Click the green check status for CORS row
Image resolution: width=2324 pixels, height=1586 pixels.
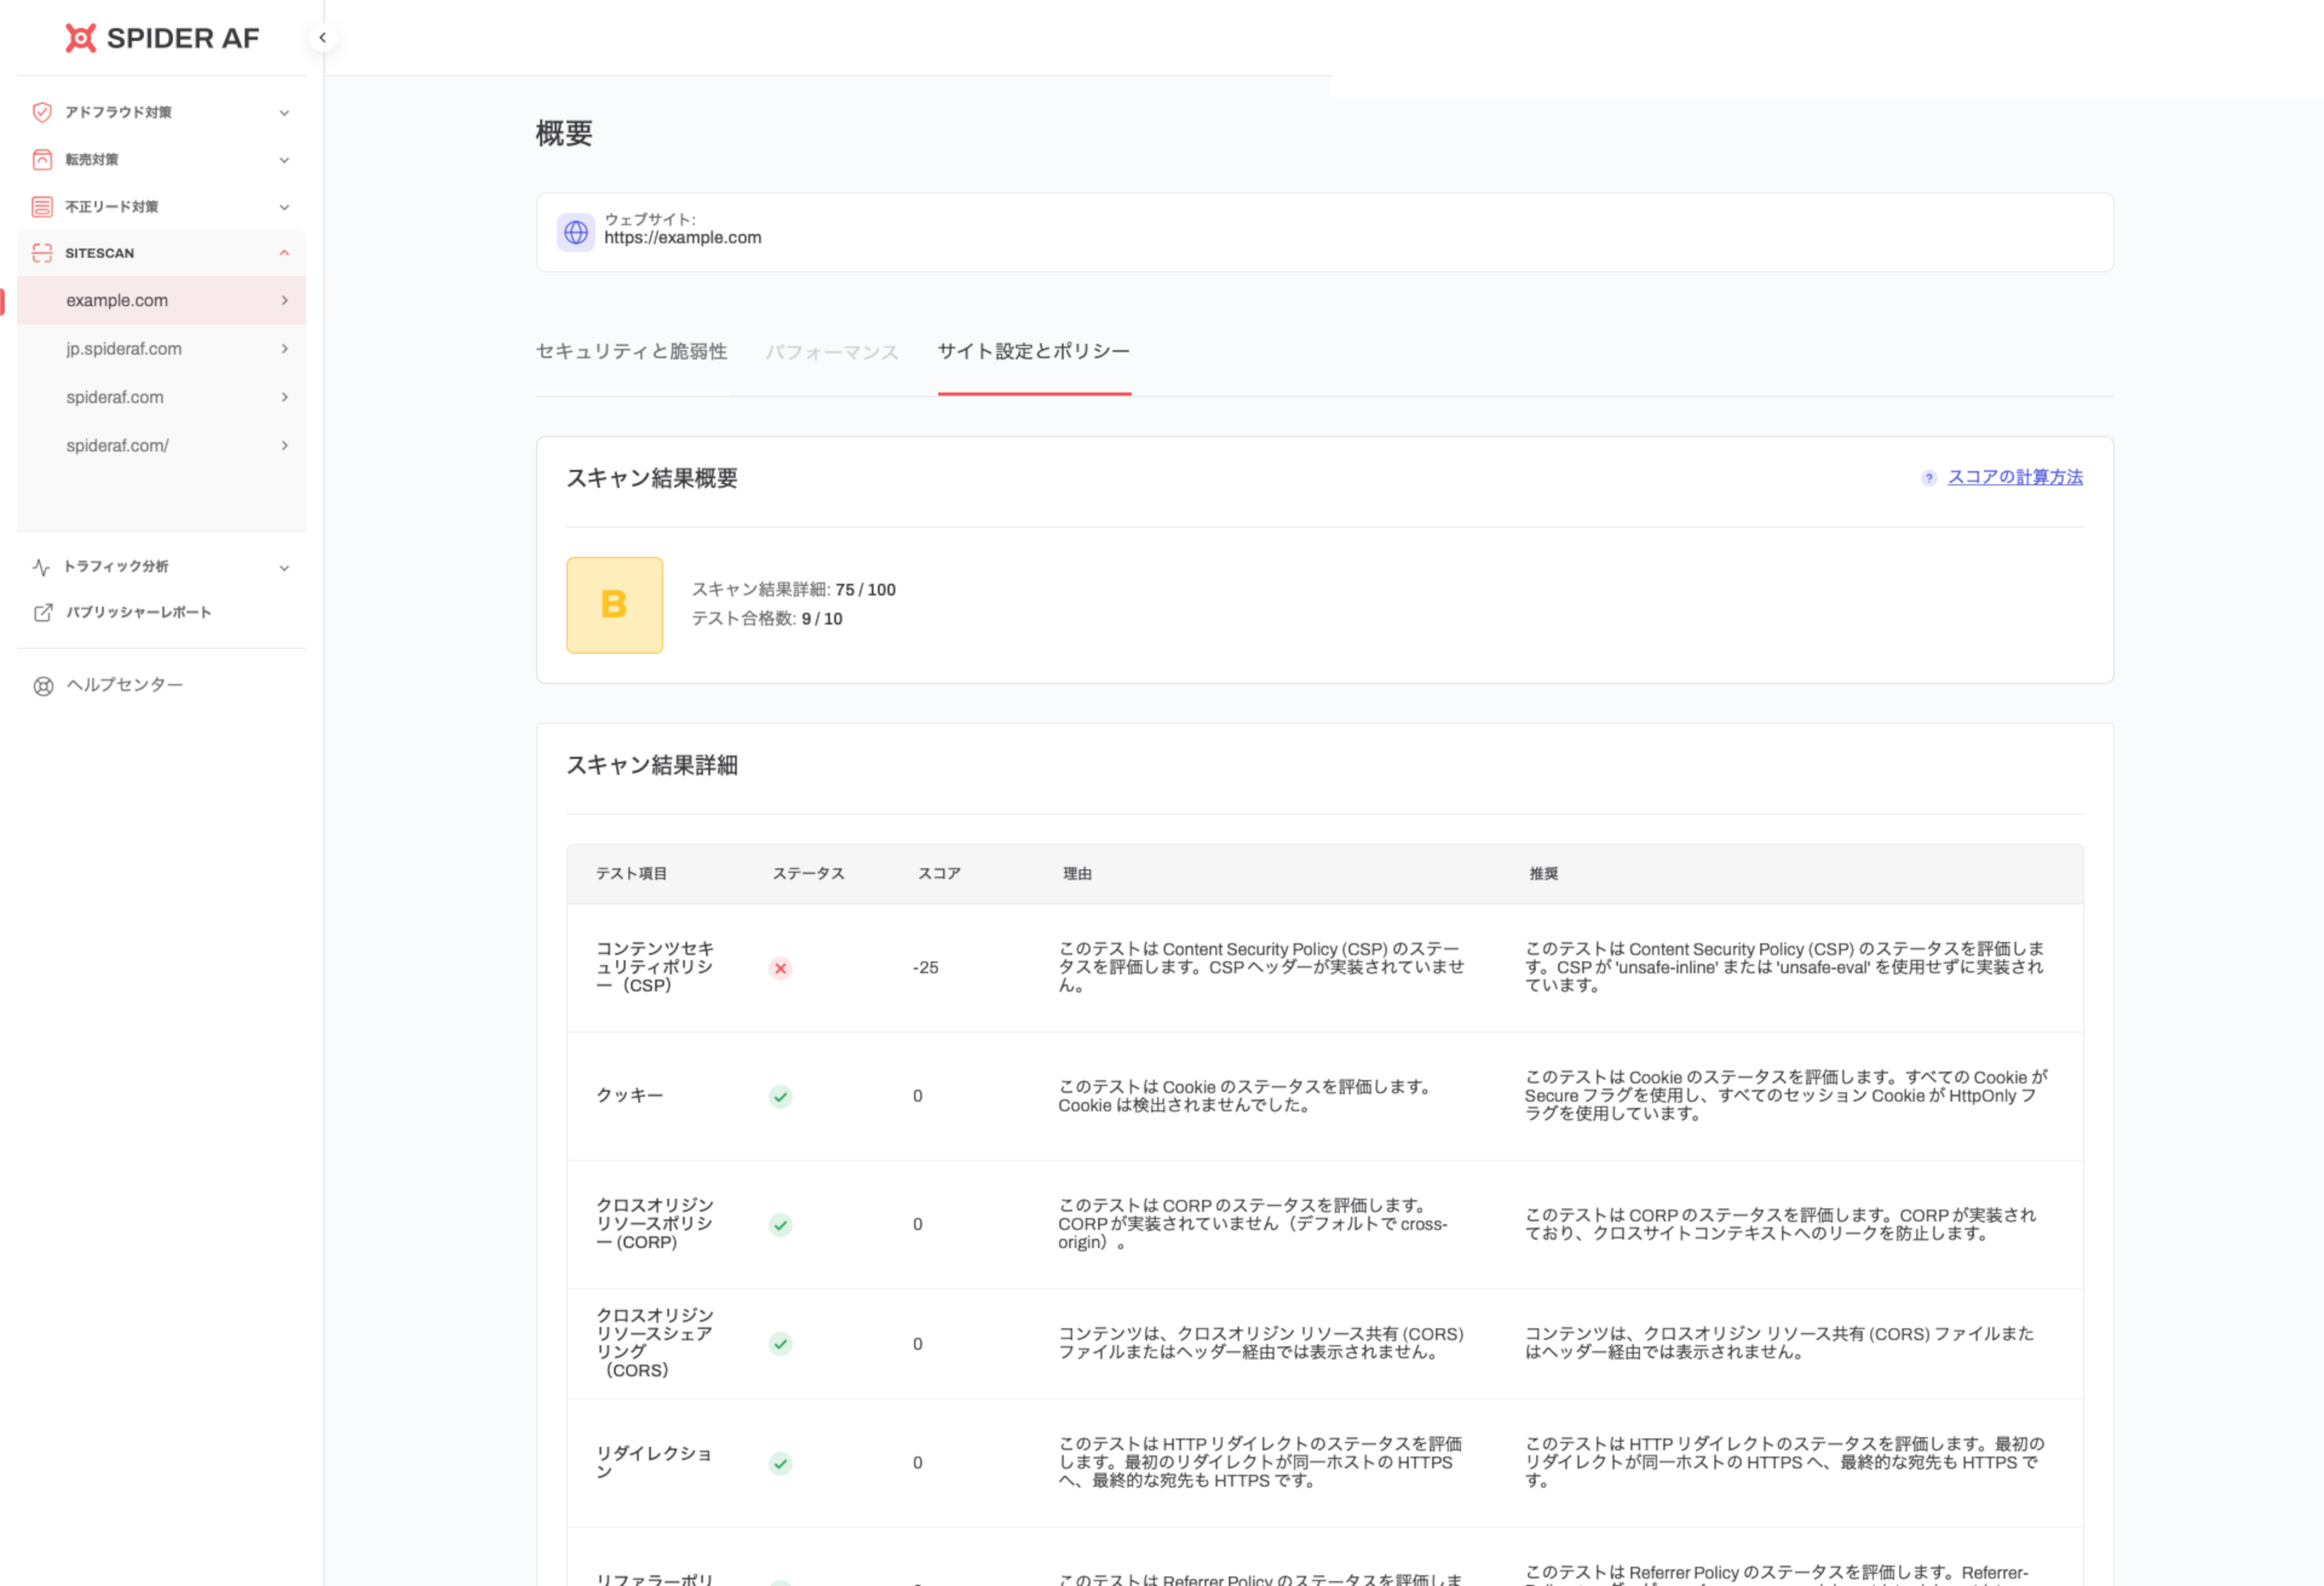point(780,1343)
